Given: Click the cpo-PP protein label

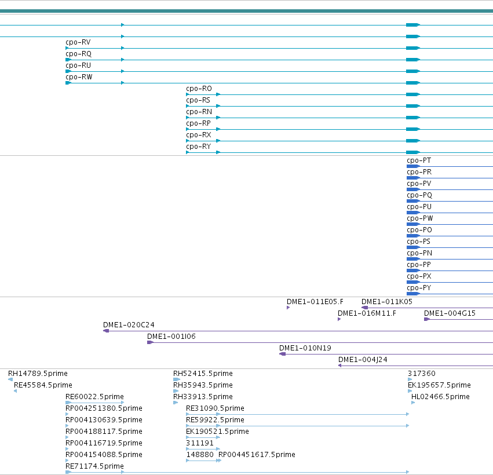Looking at the screenshot, I should point(419,265).
